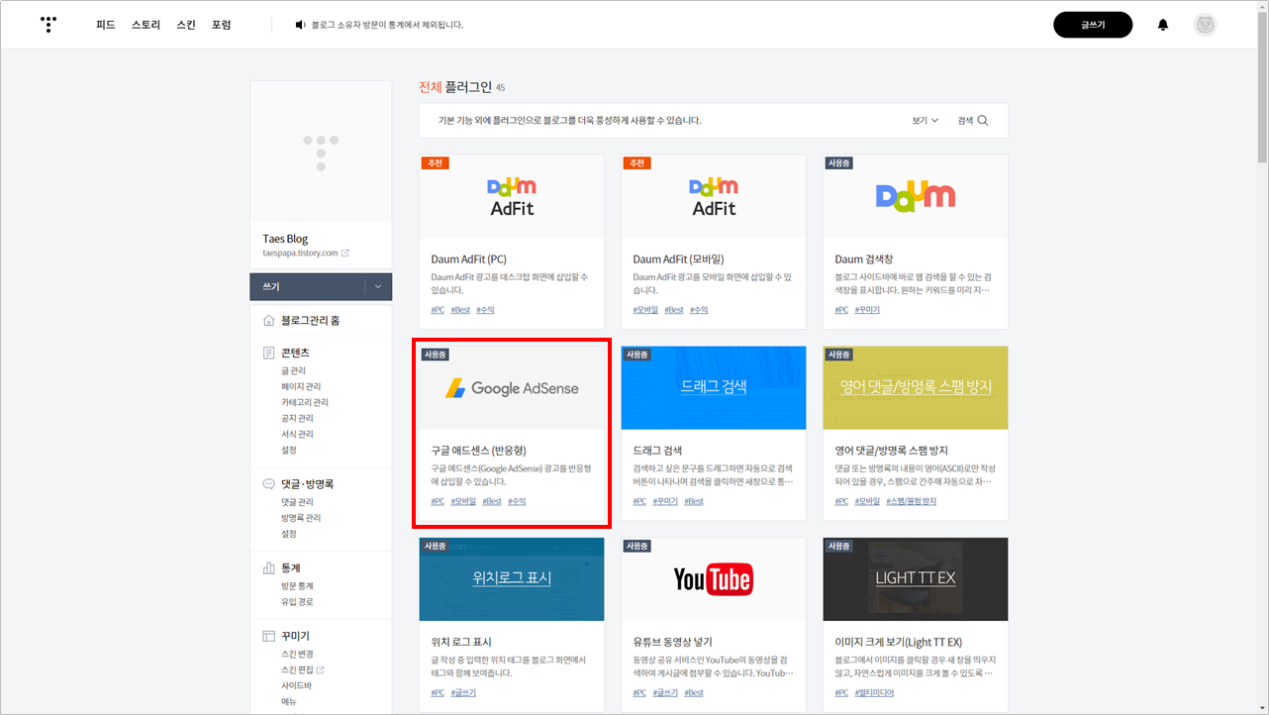The image size is (1269, 715).
Task: Open the YouTube 동영상 넣기 plugin card
Action: click(x=714, y=625)
